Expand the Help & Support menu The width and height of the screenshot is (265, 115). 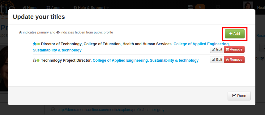point(92,8)
